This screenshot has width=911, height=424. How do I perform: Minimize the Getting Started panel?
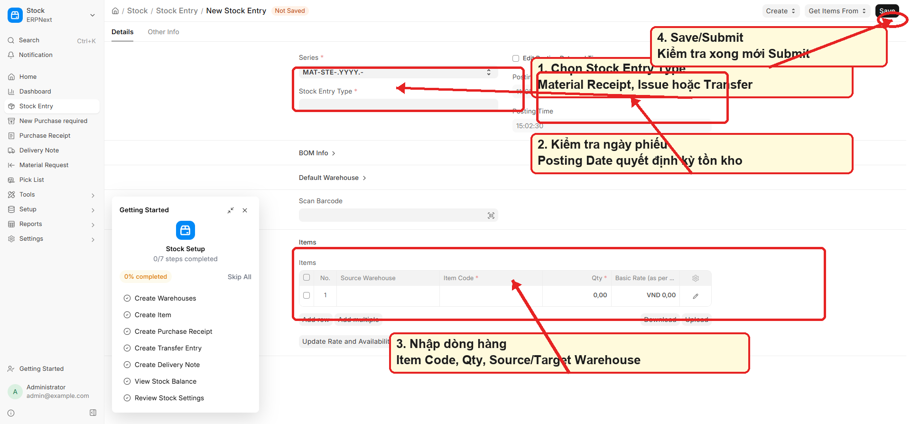pos(231,210)
